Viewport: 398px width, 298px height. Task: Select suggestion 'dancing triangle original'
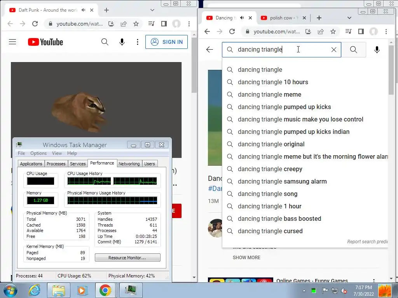[x=305, y=144]
